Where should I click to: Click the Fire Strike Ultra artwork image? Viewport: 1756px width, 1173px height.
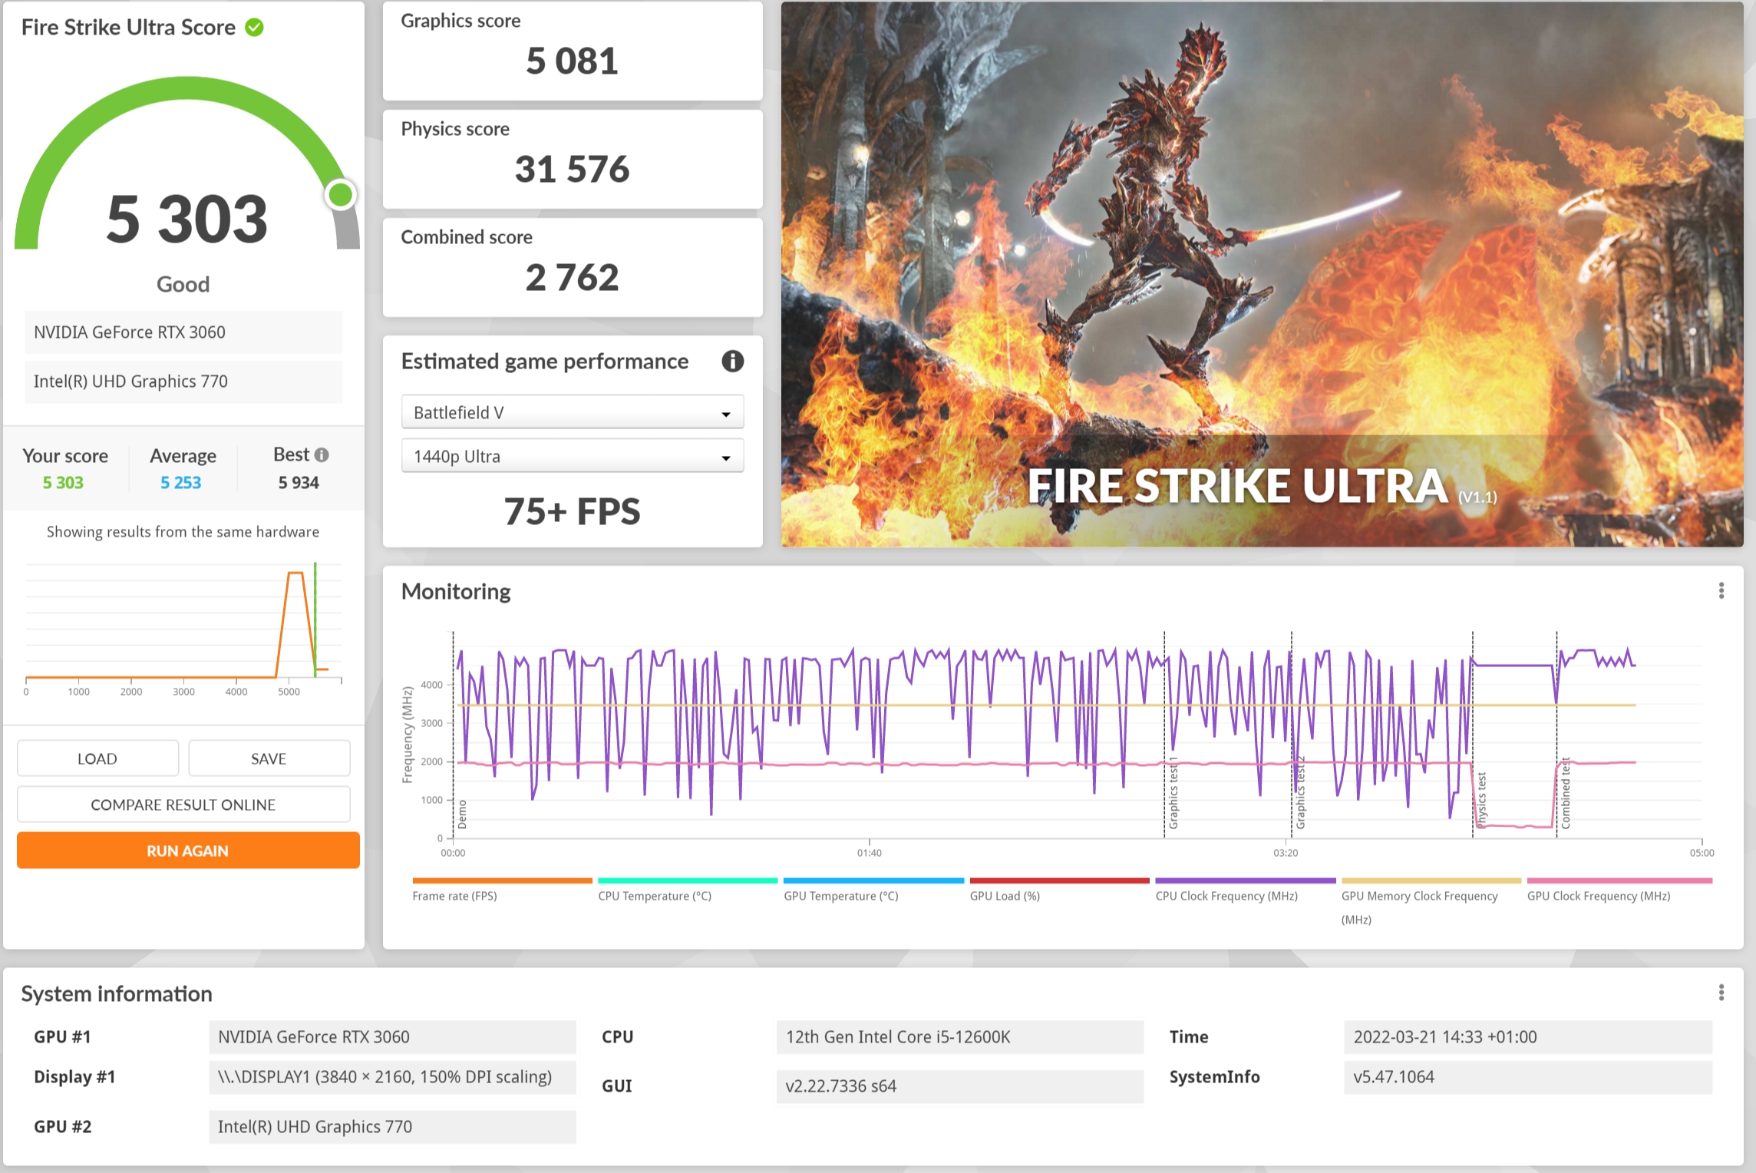[1262, 274]
